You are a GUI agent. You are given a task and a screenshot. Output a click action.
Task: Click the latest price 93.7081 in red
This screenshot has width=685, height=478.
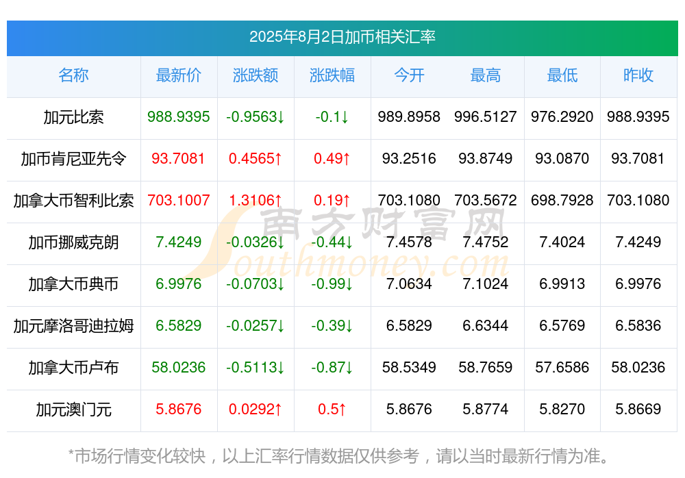178,159
